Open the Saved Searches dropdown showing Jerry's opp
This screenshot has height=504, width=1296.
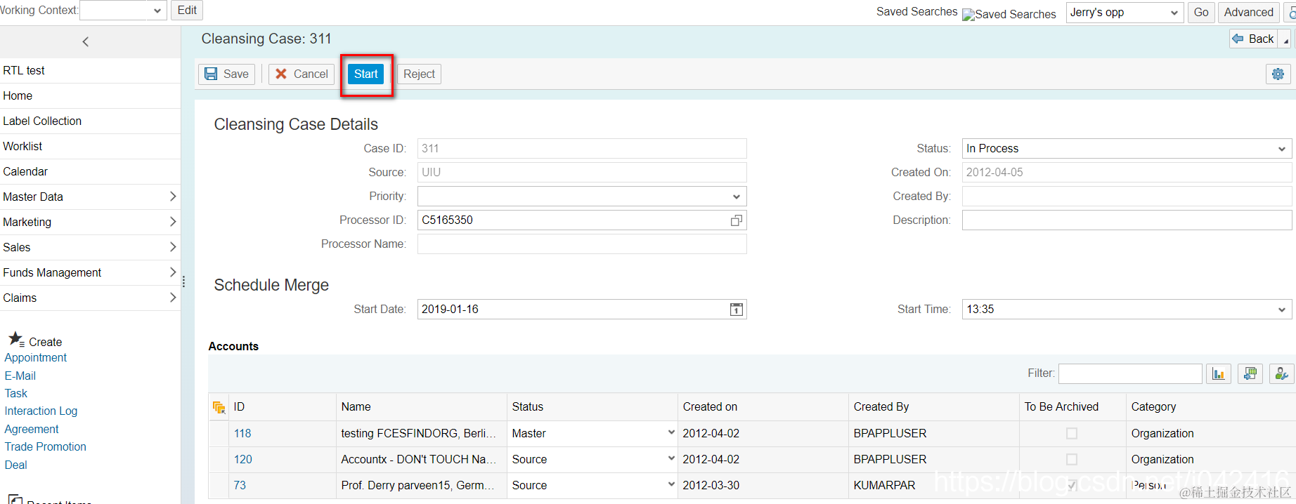click(1124, 13)
